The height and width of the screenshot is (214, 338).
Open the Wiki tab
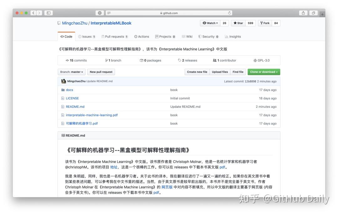click(x=187, y=36)
